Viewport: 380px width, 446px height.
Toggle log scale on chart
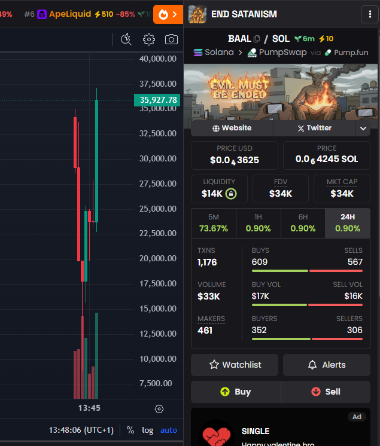[x=147, y=430]
